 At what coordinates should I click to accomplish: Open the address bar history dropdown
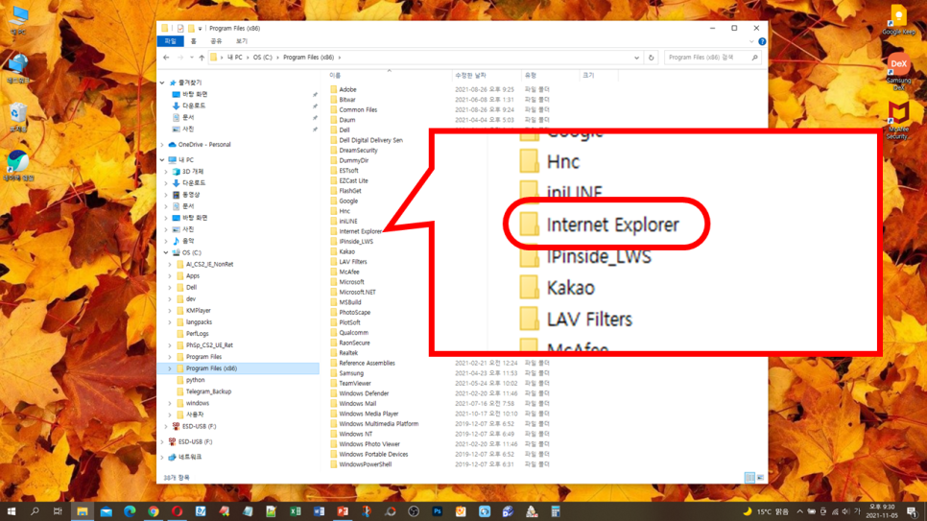point(637,58)
